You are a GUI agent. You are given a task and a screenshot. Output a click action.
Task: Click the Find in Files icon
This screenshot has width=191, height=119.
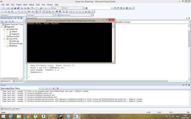click(x=86, y=8)
